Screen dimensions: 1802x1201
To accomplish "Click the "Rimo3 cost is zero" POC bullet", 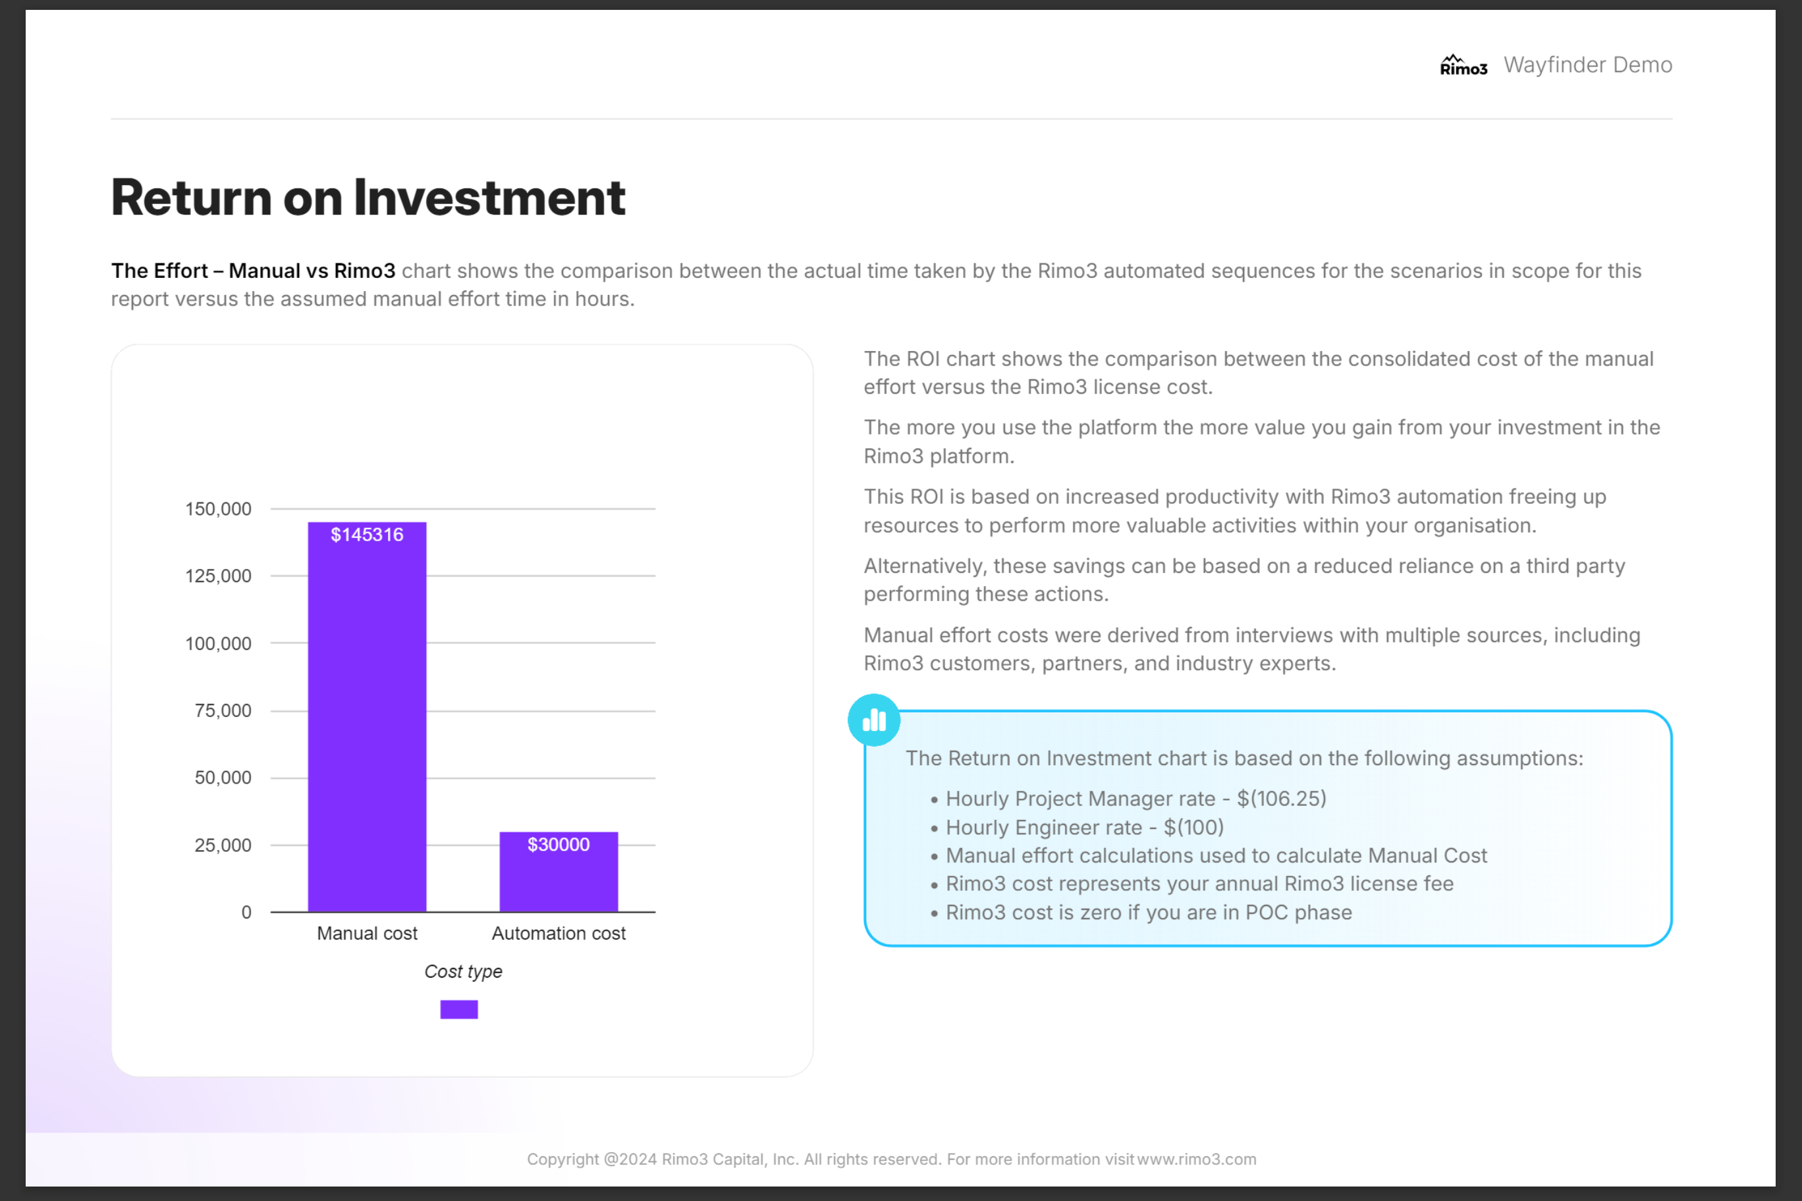I will [1149, 912].
